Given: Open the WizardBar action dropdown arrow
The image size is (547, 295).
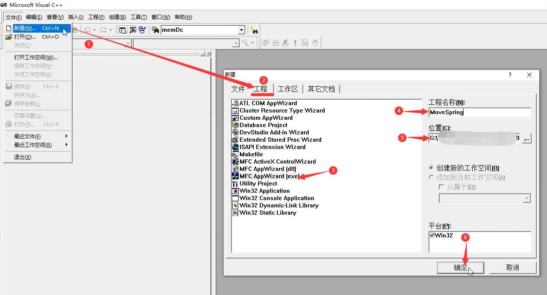Looking at the screenshot, I should click(x=252, y=43).
